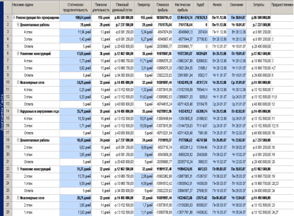Select predecessors cell '4;7' in row 8

point(283,68)
